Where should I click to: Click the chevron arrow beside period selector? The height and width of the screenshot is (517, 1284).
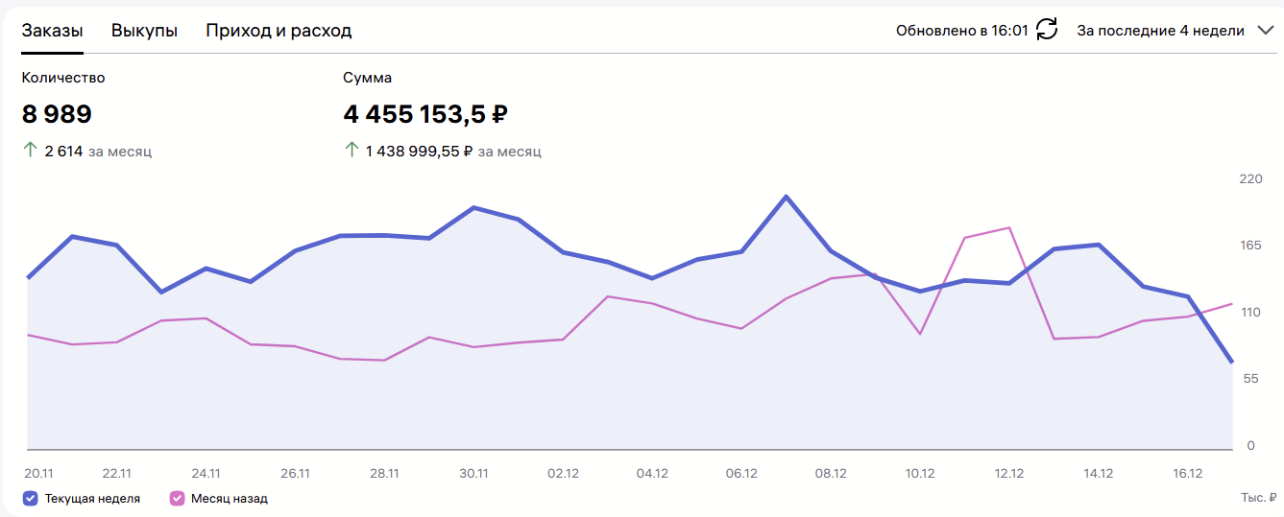click(1264, 31)
